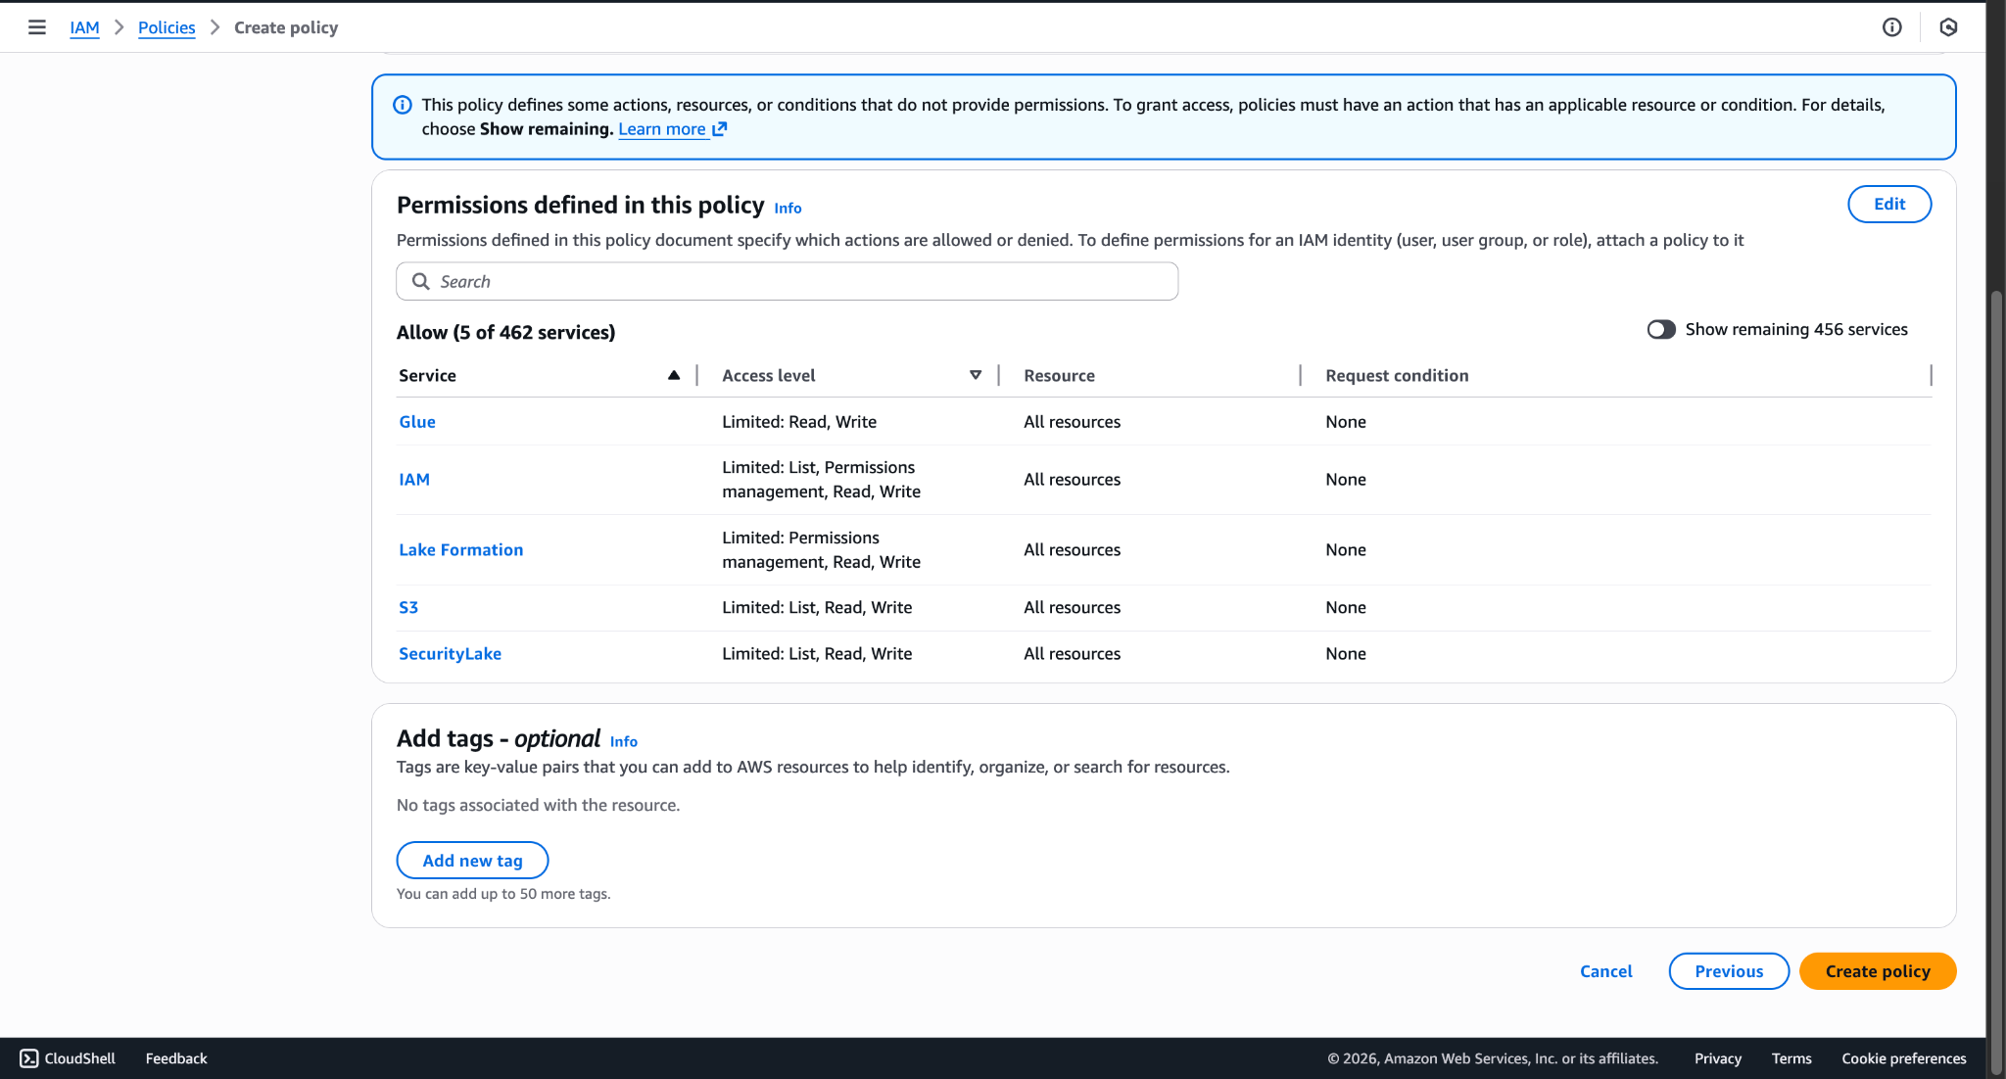The image size is (2006, 1079).
Task: Click the magnifier icon in the search box
Action: click(x=421, y=282)
